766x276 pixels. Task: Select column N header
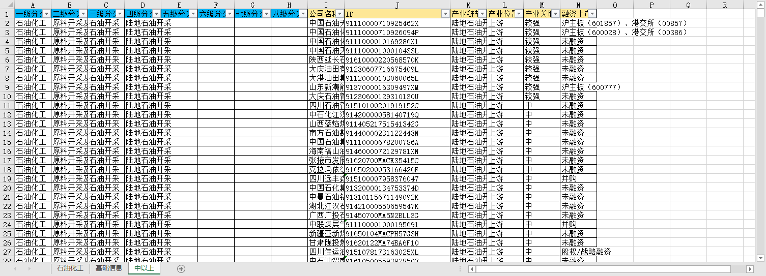coord(578,5)
